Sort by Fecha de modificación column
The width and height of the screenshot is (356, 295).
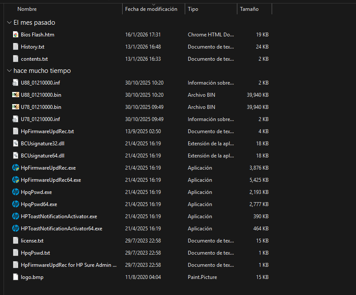point(151,9)
